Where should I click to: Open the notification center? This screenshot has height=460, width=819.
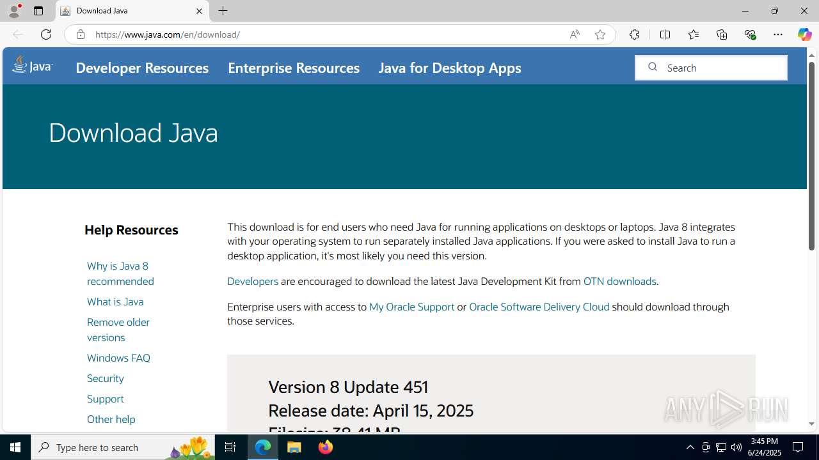[798, 447]
